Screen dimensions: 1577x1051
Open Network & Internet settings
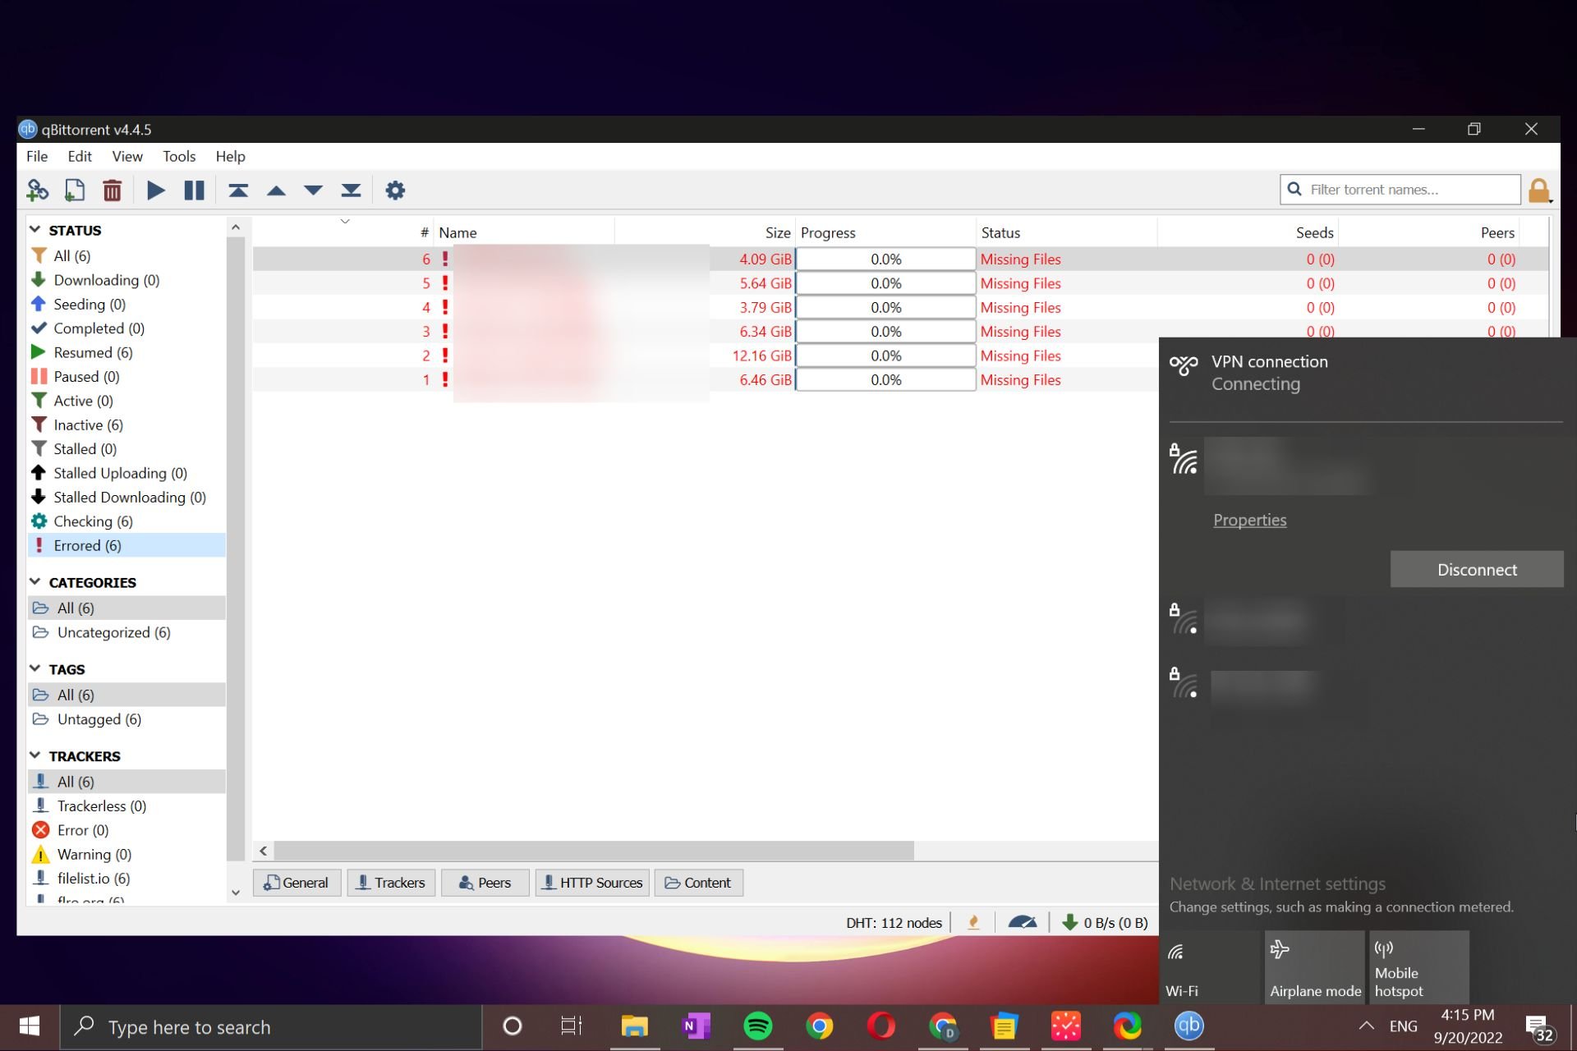pos(1277,883)
